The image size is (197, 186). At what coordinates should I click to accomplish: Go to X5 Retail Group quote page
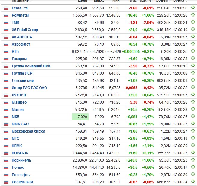(25, 30)
